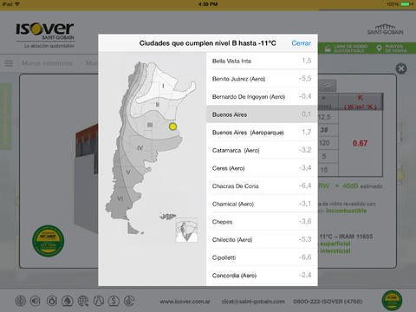Click the dollar cost icon in bottom toolbar
The width and height of the screenshot is (416, 312).
[x=114, y=302]
